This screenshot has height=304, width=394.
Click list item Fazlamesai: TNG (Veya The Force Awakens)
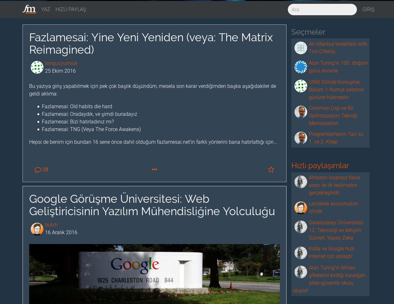click(x=91, y=129)
